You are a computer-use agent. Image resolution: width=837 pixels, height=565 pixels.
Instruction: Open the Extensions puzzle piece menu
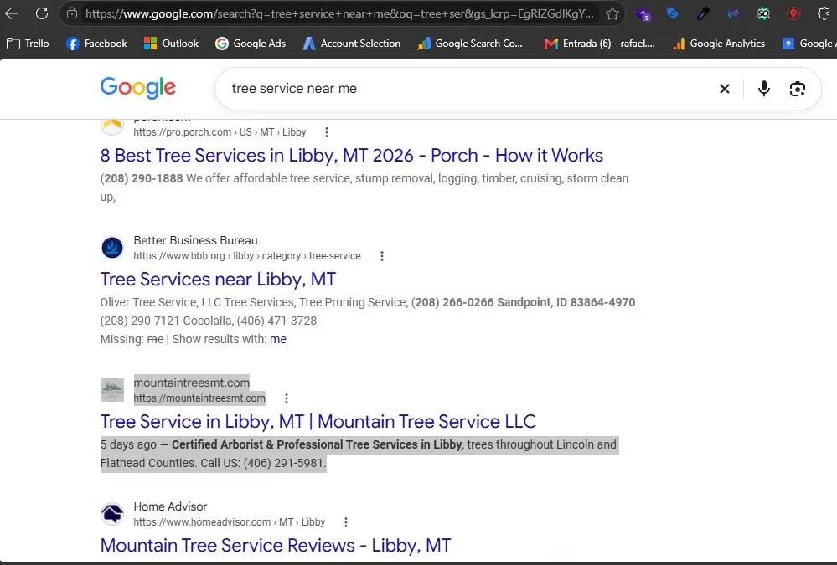click(x=824, y=13)
